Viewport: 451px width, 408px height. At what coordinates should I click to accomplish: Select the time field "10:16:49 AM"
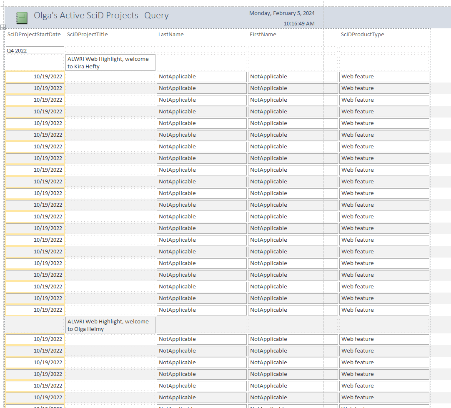click(x=299, y=24)
